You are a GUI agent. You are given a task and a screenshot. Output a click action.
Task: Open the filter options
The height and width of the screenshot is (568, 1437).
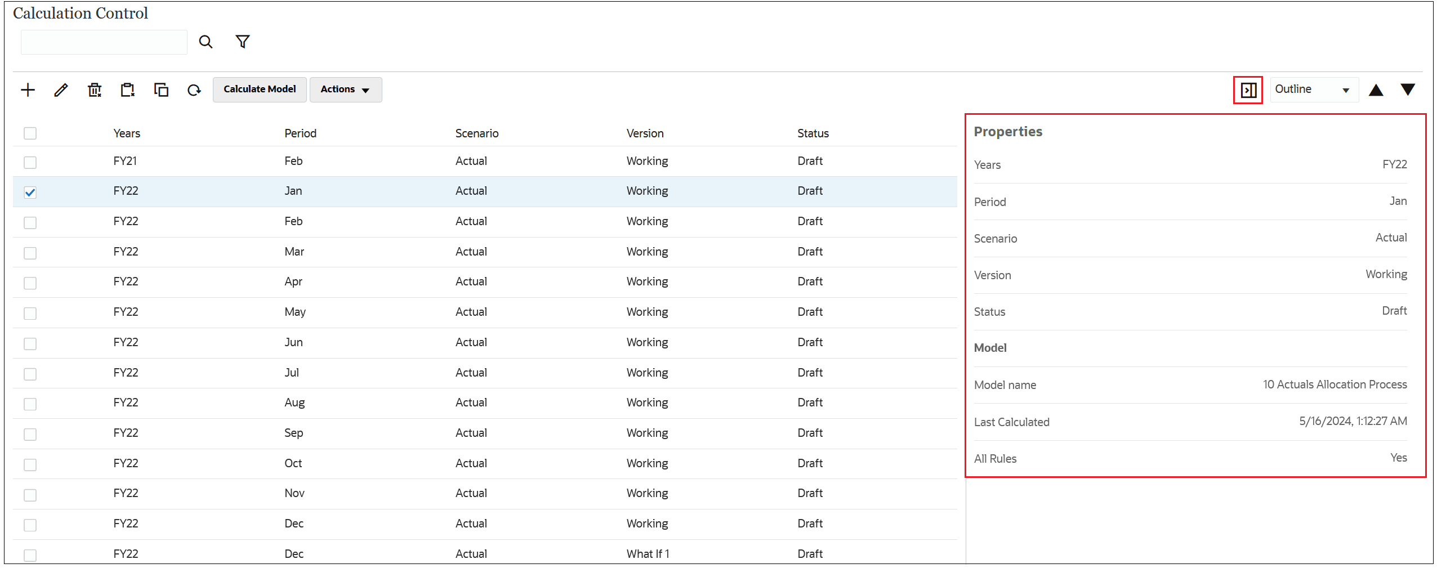242,42
